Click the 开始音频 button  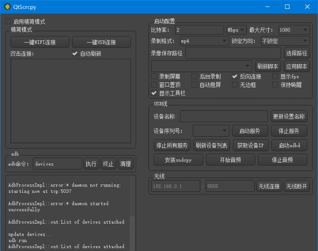(231, 160)
